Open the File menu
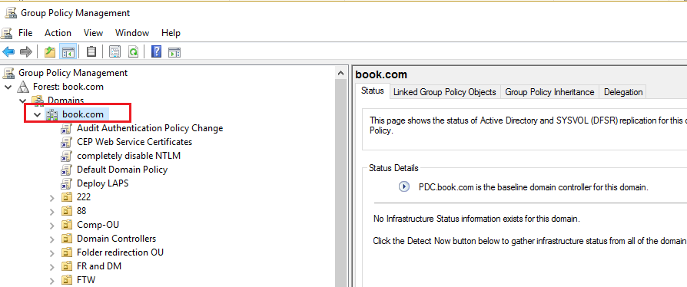Screen dimensions: 687x287 point(25,33)
